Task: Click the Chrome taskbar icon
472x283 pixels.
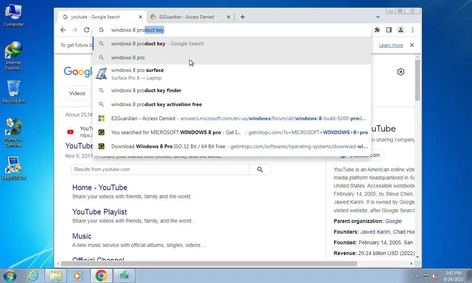Action: (101, 276)
